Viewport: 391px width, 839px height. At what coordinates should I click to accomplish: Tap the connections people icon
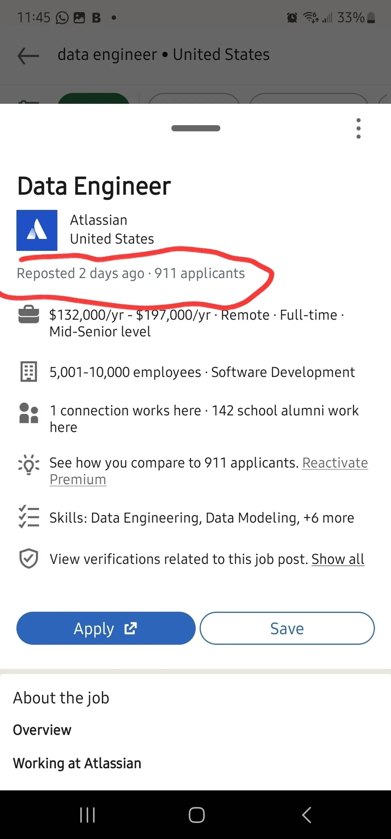click(29, 413)
